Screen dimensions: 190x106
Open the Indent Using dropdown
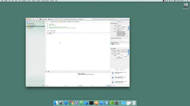[x=123, y=54]
